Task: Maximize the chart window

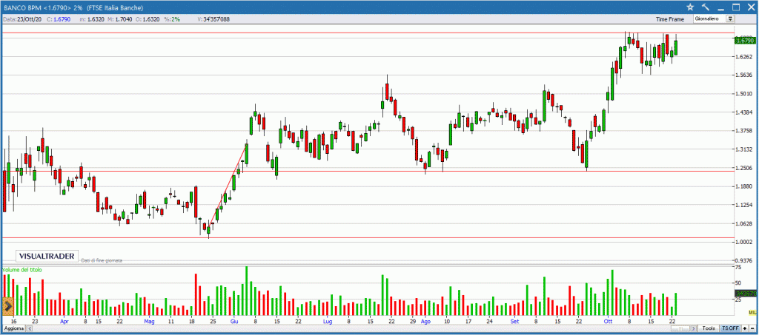Action: point(736,7)
